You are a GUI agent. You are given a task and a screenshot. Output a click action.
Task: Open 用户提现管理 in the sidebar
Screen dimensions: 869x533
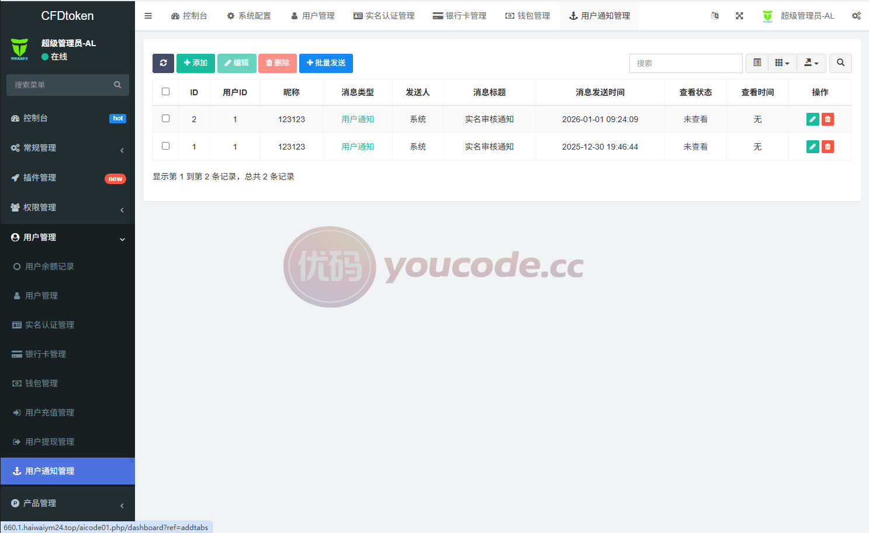(68, 442)
